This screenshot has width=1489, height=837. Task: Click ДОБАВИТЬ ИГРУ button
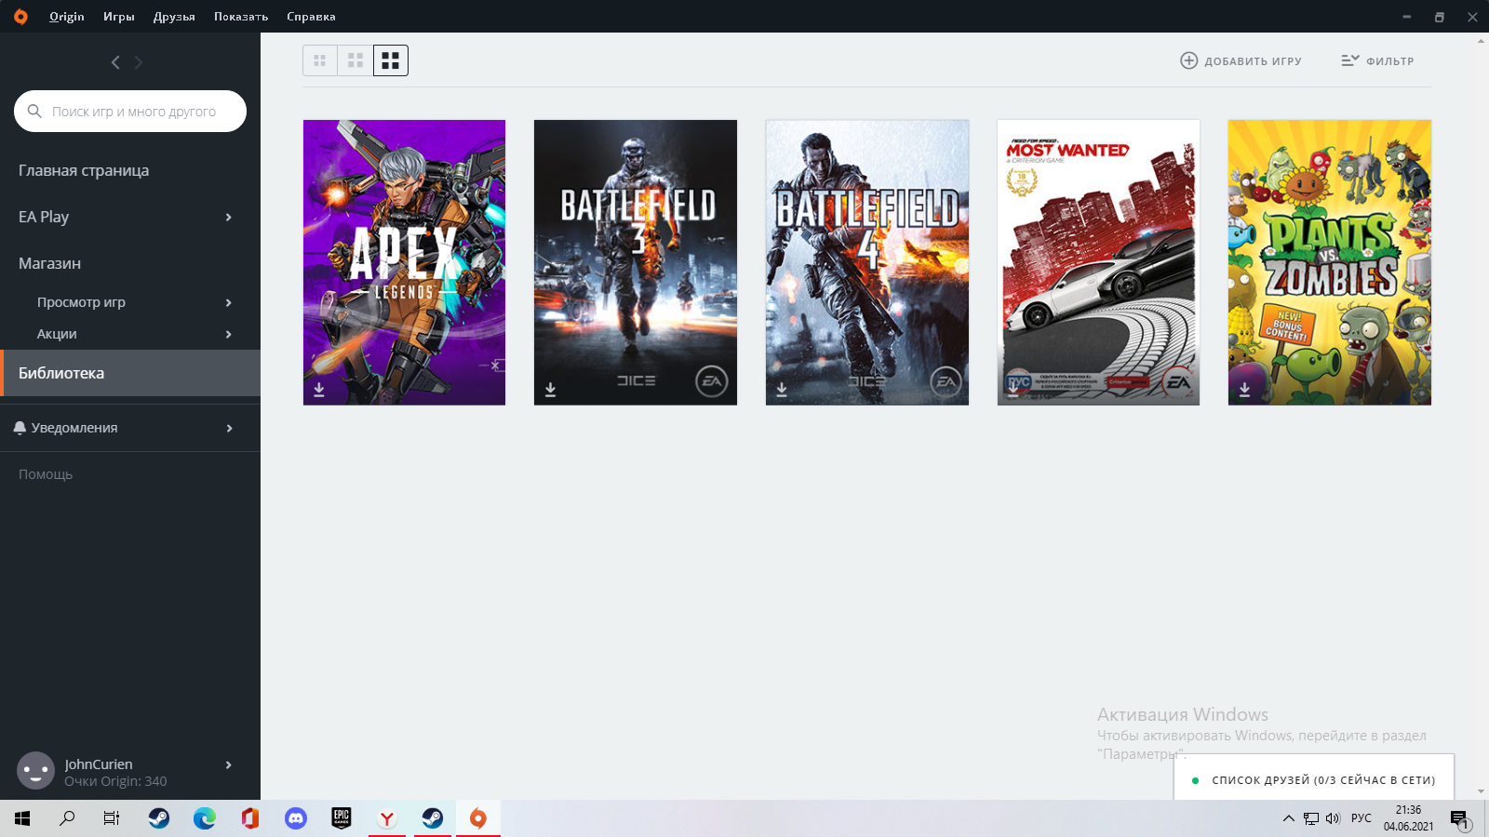[x=1241, y=60]
